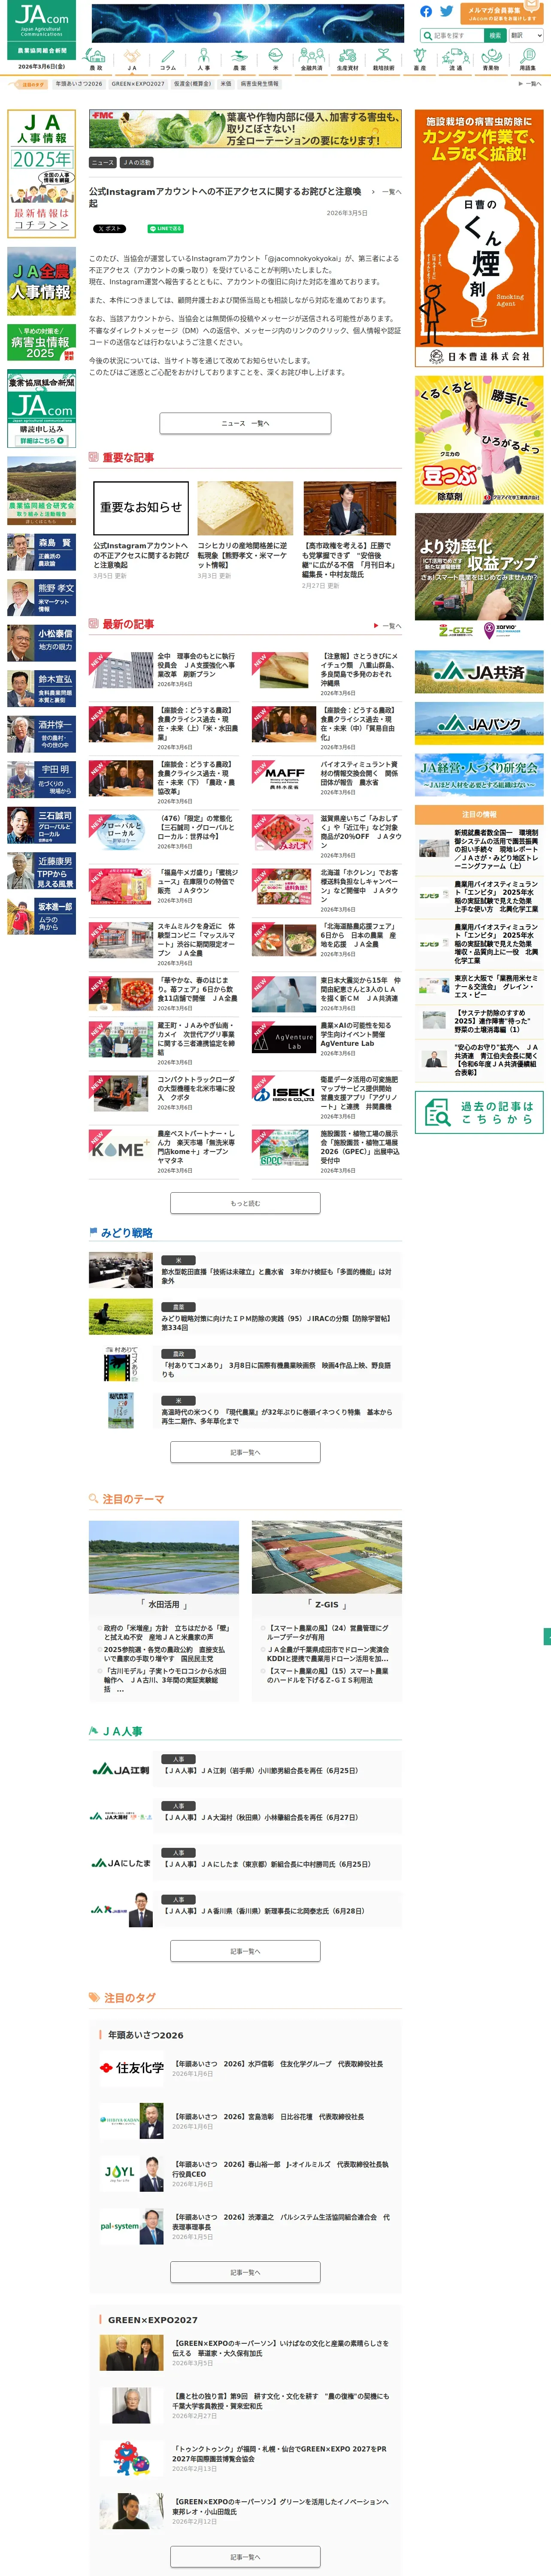The width and height of the screenshot is (551, 2576).
Task: Open the Z-GIS theme photo
Action: click(x=327, y=1557)
